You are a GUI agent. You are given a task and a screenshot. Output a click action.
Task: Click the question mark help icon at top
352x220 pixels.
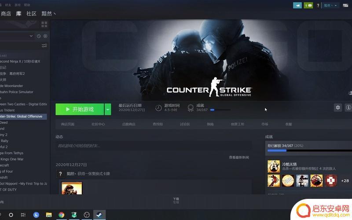[x=318, y=6]
